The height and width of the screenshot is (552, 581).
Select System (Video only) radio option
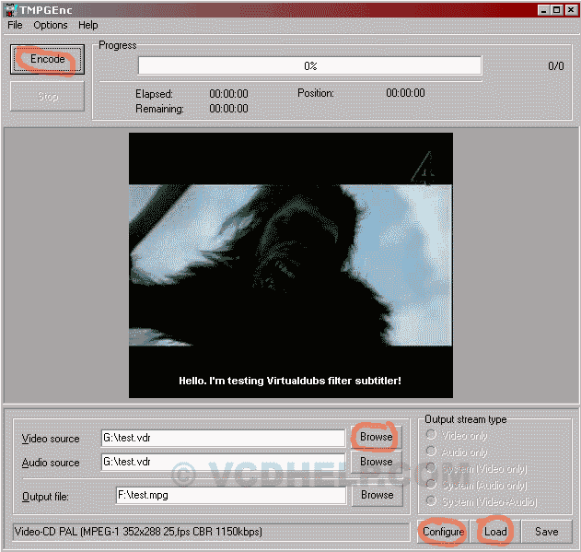(430, 469)
